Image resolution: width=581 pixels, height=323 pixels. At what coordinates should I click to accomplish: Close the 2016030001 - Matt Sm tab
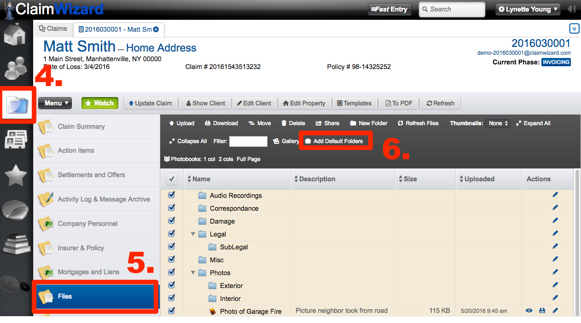pos(156,29)
